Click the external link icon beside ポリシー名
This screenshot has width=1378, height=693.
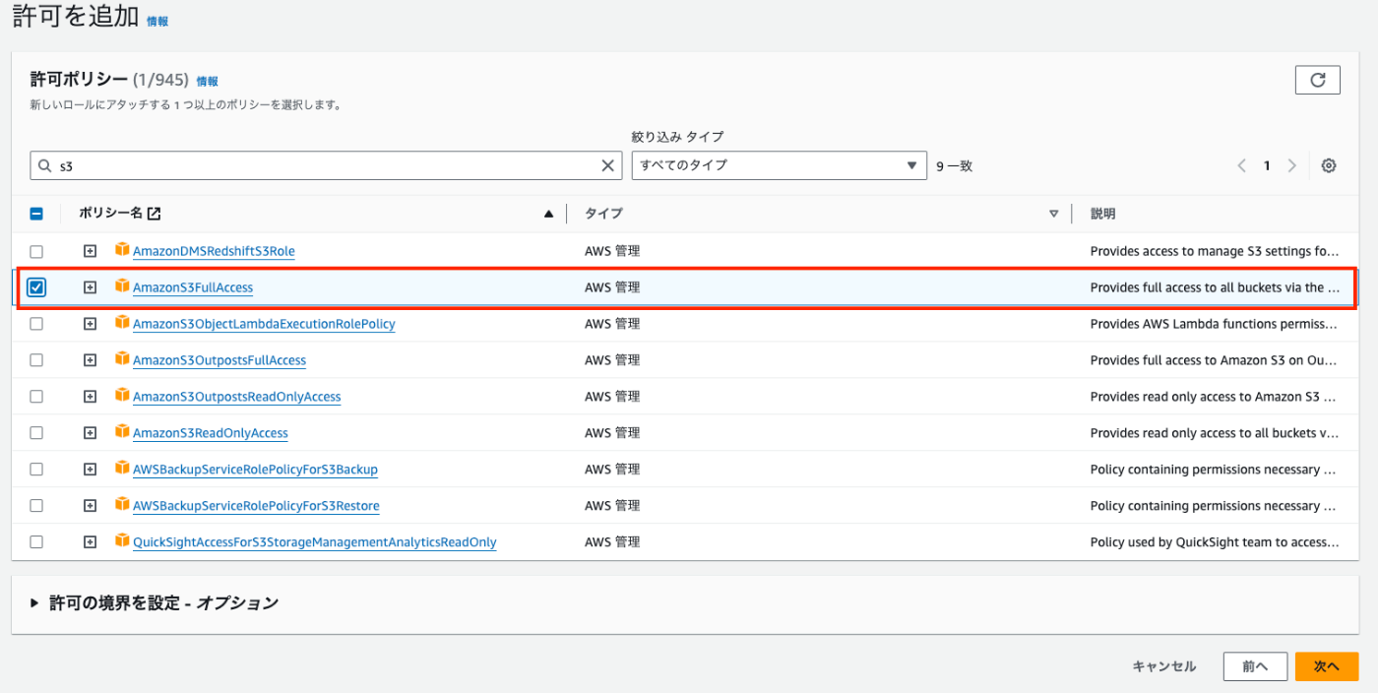tap(154, 214)
